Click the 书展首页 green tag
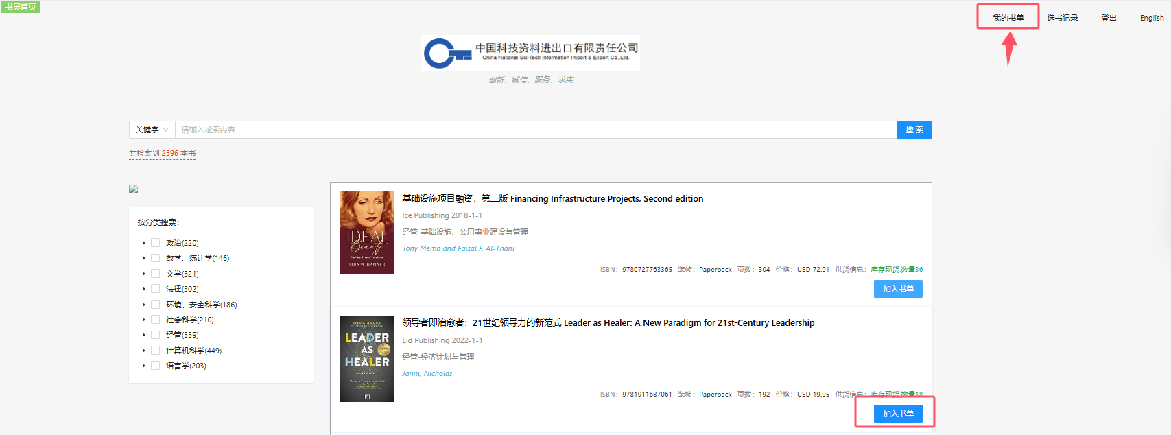This screenshot has width=1171, height=435. [21, 7]
